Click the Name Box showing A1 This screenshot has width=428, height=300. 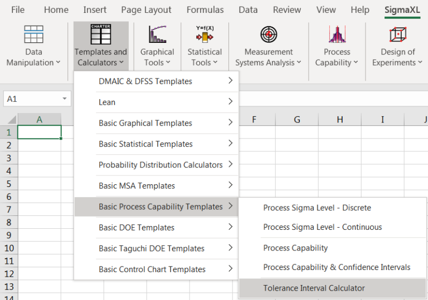[31, 99]
